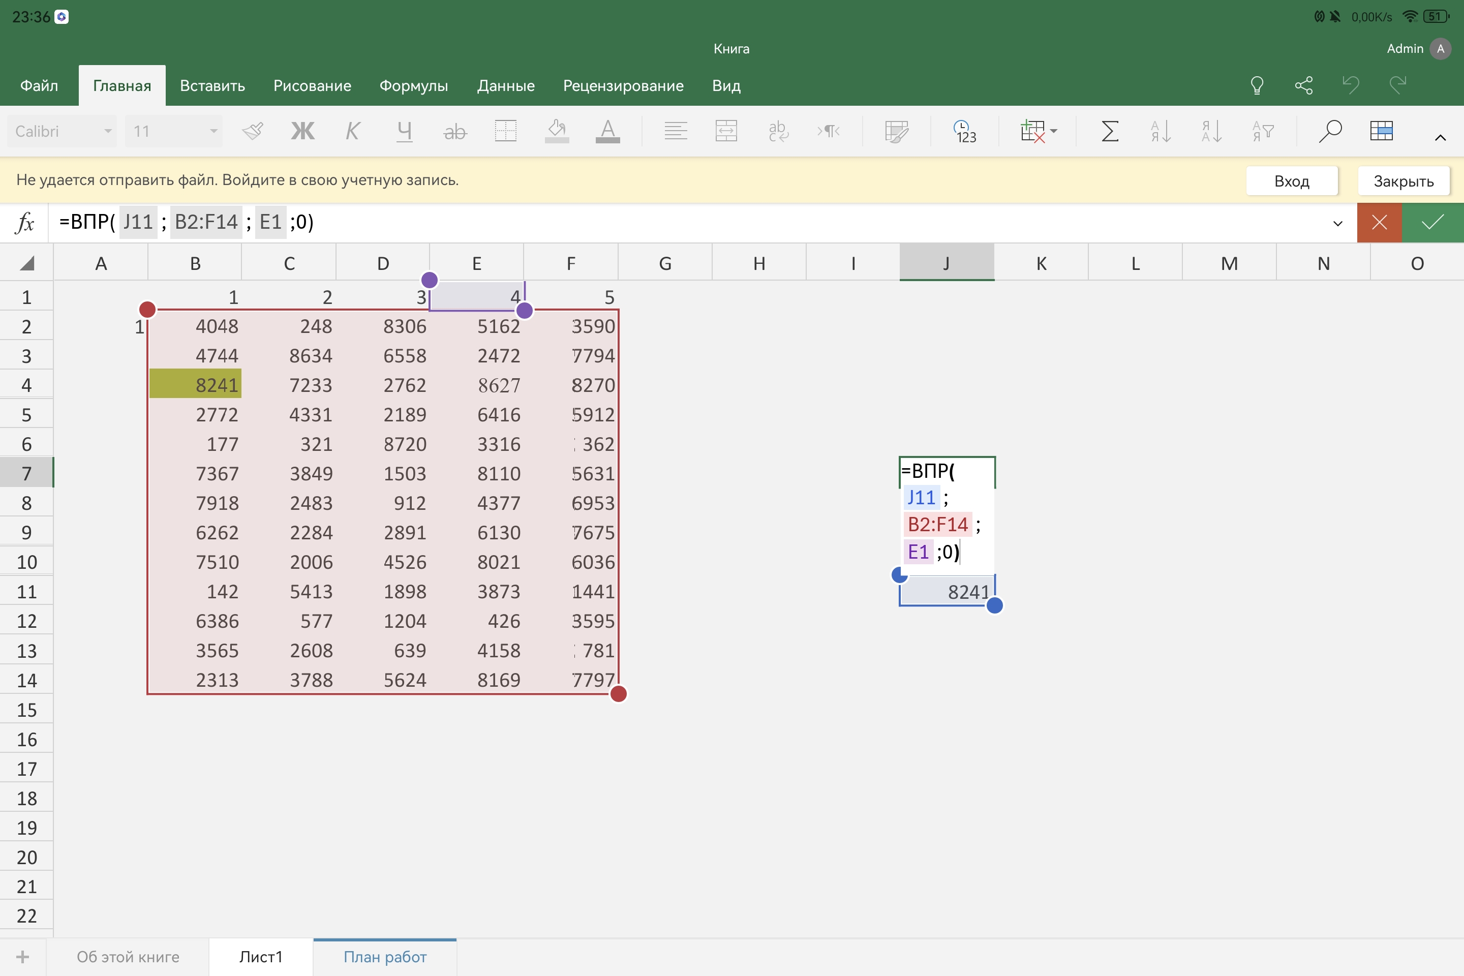Click the merge cells icon
The width and height of the screenshot is (1464, 976).
[x=726, y=131]
